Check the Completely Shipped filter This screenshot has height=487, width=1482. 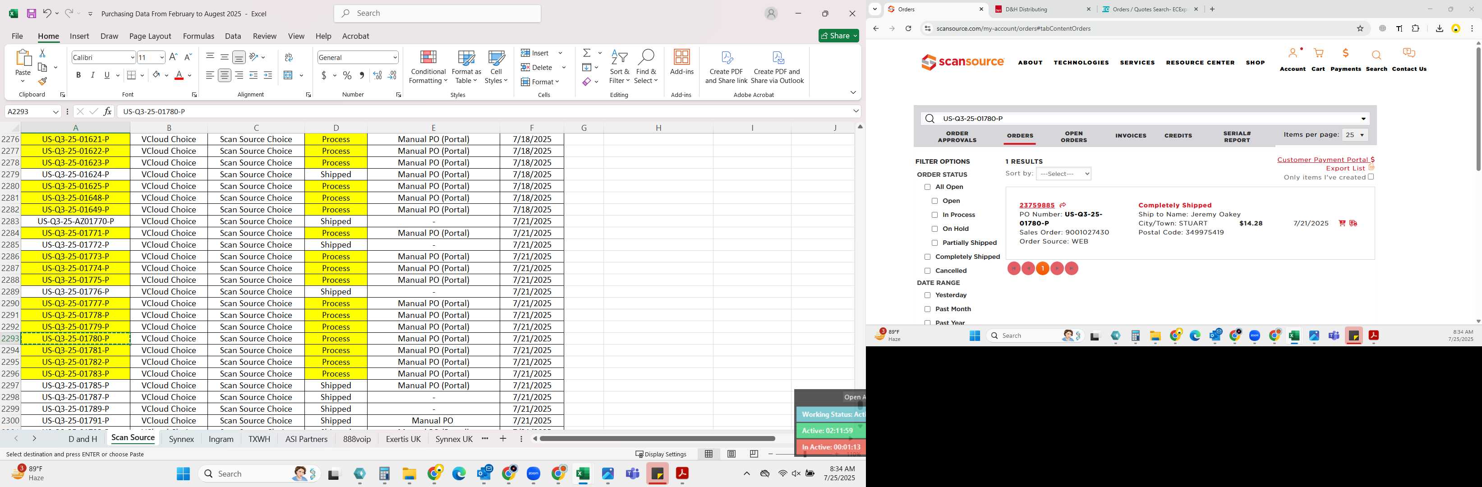tap(927, 257)
